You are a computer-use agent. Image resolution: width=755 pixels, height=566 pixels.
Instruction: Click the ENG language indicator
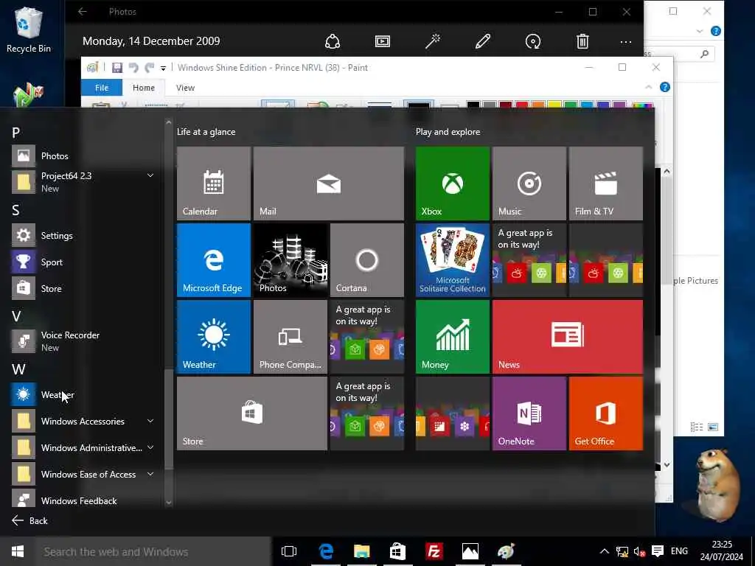(x=679, y=551)
